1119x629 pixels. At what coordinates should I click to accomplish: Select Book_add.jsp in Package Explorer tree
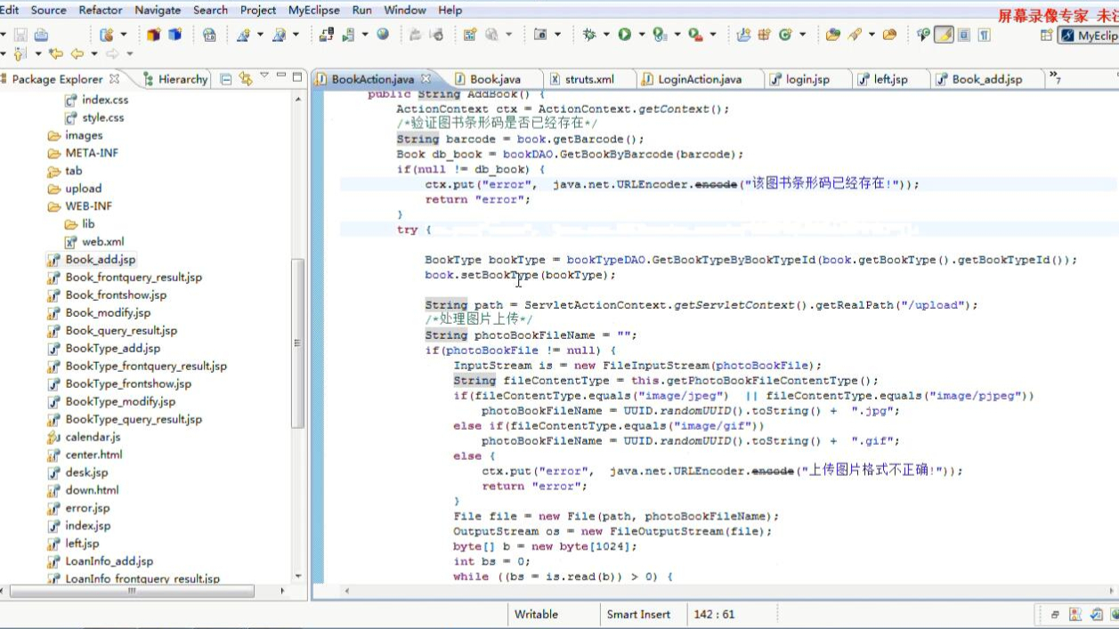(101, 260)
